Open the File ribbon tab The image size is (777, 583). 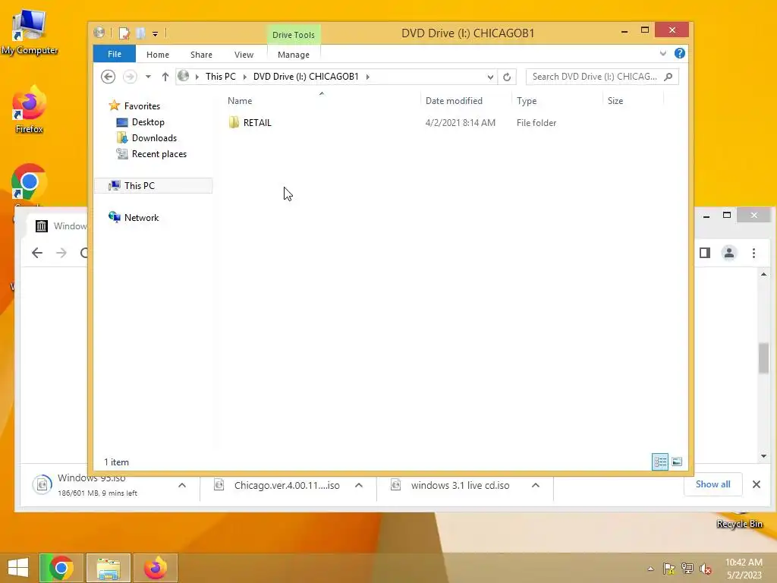point(115,54)
